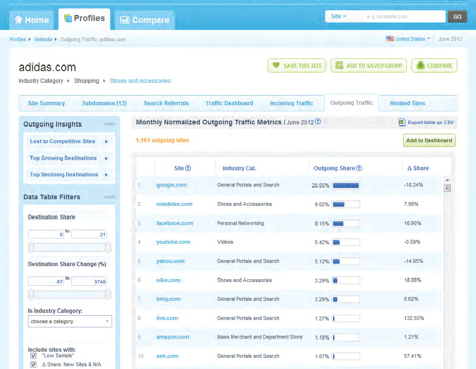Select the Outgoing Traffic tab
Image resolution: width=476 pixels, height=369 pixels.
351,103
